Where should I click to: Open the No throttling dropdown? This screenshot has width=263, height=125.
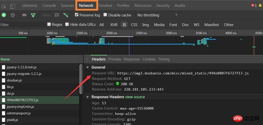click(157, 15)
